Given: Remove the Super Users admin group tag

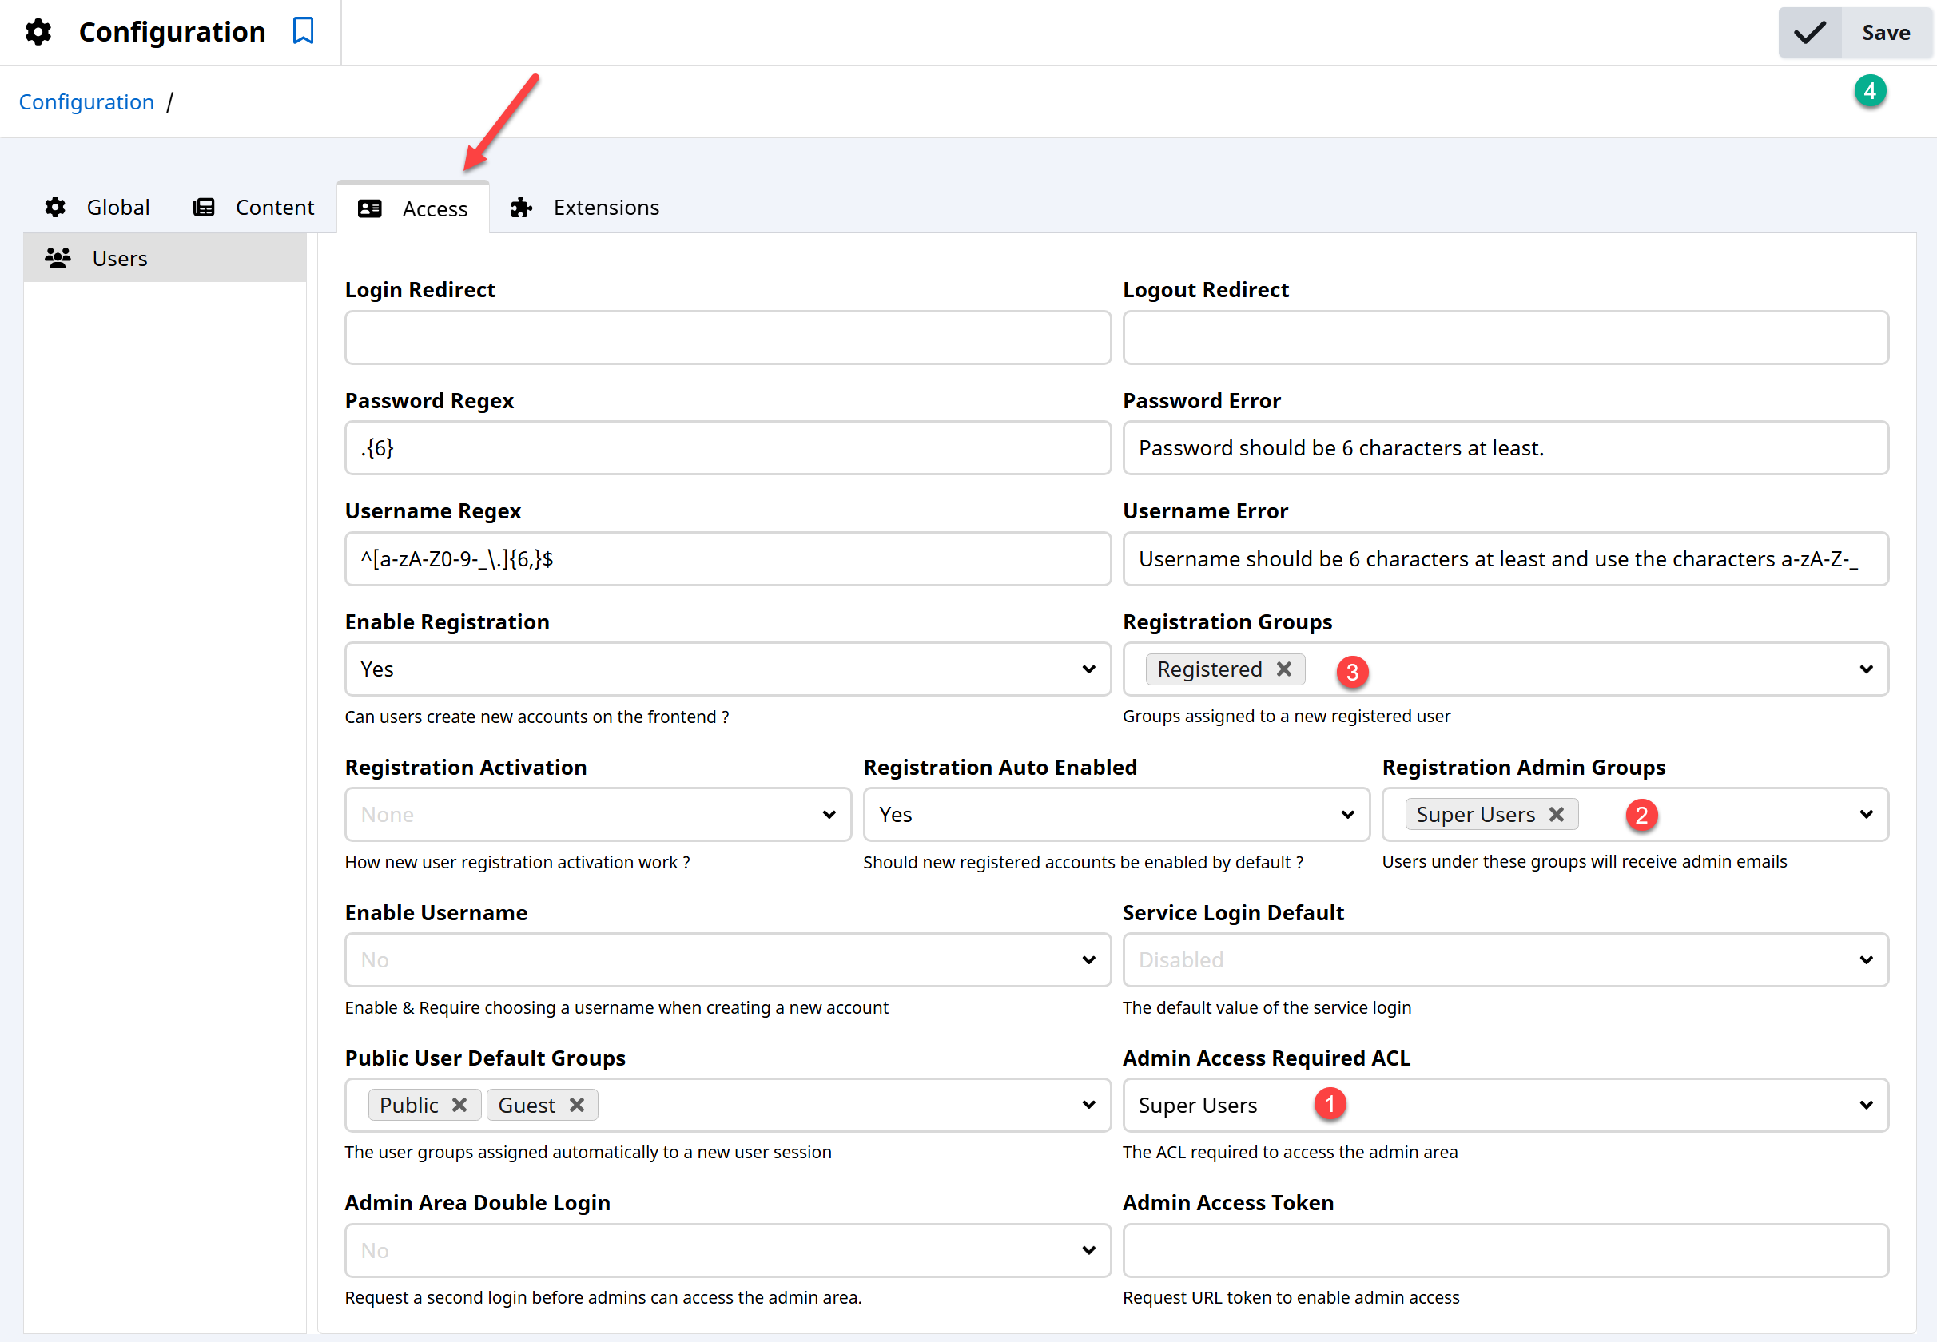Looking at the screenshot, I should click(1556, 815).
